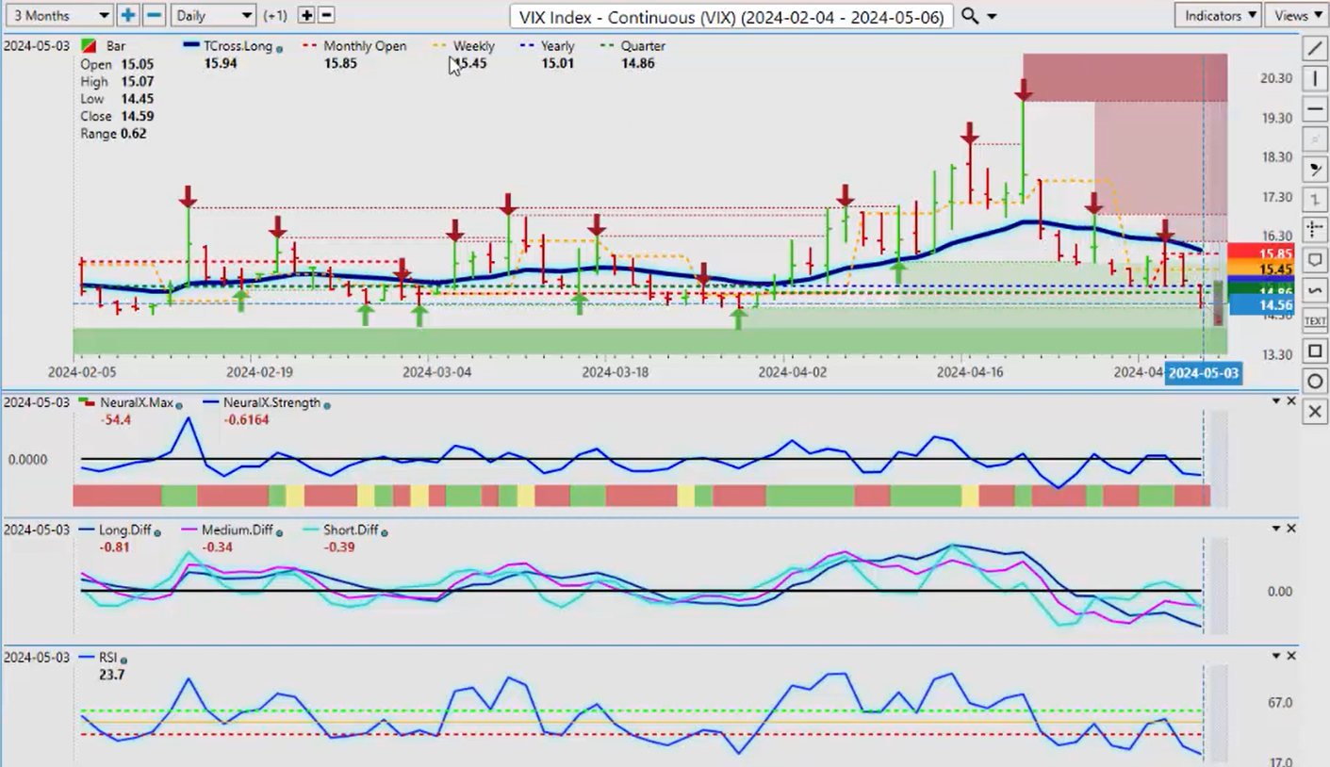Click the TCross.Long blue line swatch
The image size is (1330, 767).
pyautogui.click(x=191, y=45)
